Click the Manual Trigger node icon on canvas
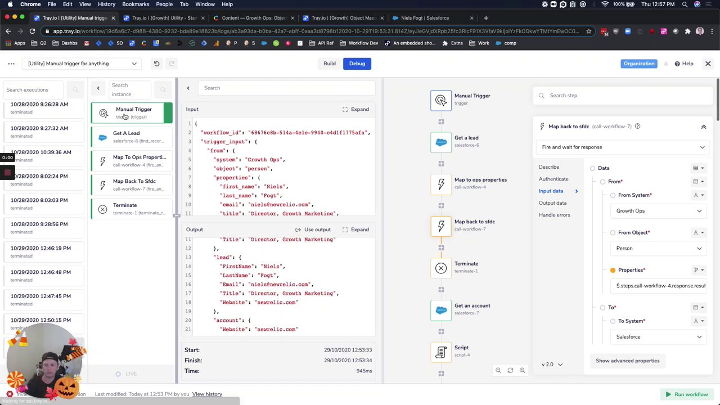The width and height of the screenshot is (720, 405). pyautogui.click(x=441, y=100)
